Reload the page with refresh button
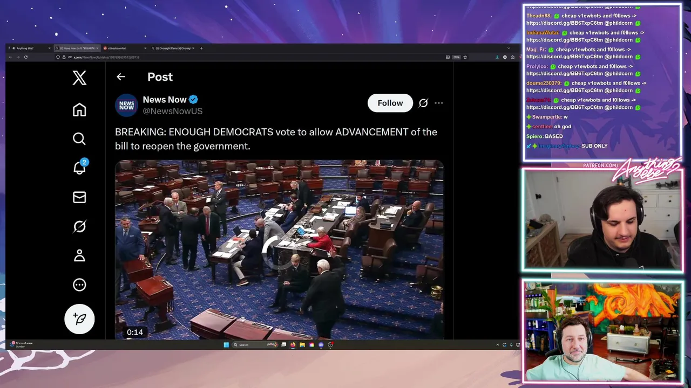The height and width of the screenshot is (388, 691). point(25,57)
